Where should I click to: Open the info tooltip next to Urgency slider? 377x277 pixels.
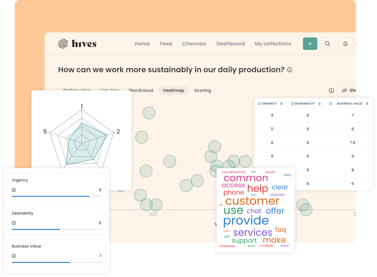click(14, 190)
